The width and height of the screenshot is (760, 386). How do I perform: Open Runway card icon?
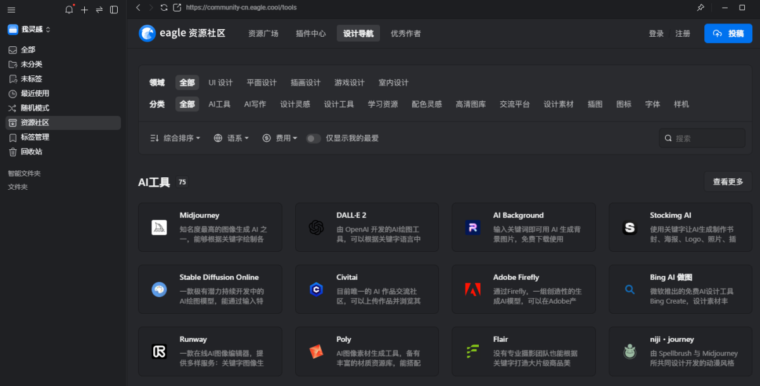pos(159,351)
